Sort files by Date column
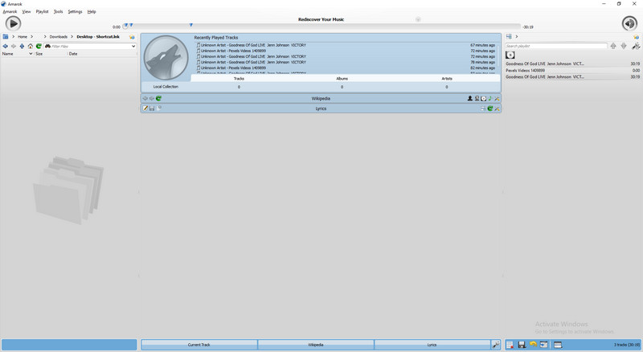The image size is (643, 352). (x=102, y=54)
